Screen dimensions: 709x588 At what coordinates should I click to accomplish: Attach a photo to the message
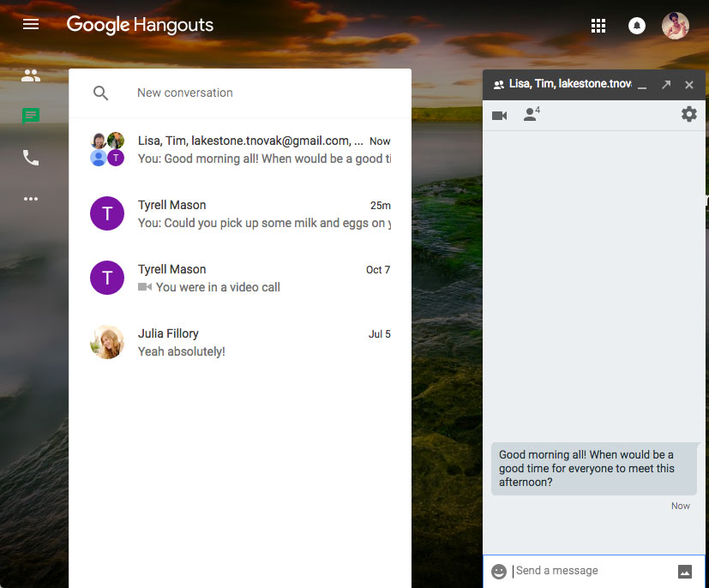pyautogui.click(x=684, y=572)
